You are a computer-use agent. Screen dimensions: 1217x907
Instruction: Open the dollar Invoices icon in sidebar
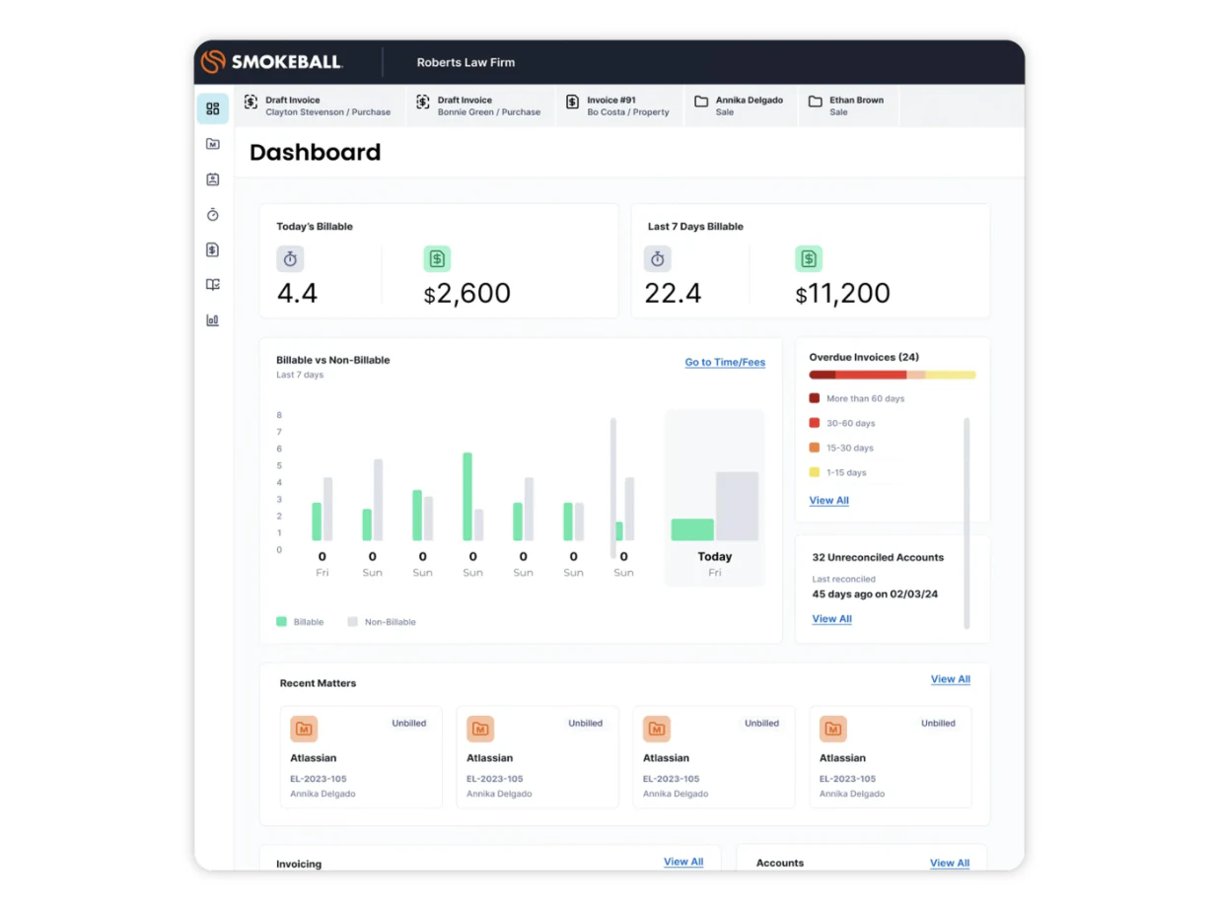[x=213, y=250]
